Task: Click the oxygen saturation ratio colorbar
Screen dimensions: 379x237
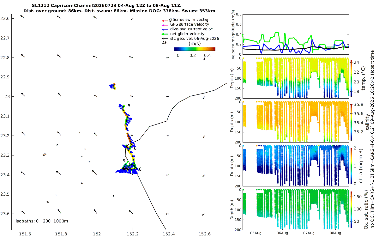Action: pyautogui.click(x=351, y=209)
